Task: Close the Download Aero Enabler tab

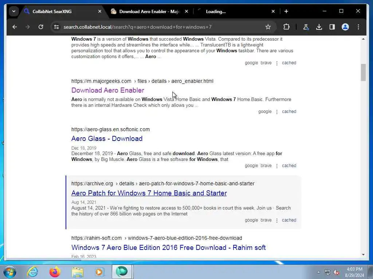Action: click(x=186, y=11)
